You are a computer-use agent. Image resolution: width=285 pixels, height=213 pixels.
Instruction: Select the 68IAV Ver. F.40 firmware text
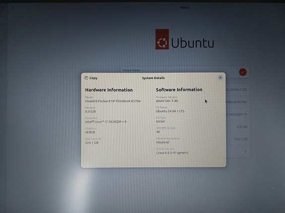(x=167, y=101)
